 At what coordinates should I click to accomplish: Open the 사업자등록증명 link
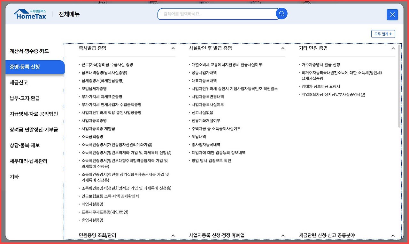(95, 120)
